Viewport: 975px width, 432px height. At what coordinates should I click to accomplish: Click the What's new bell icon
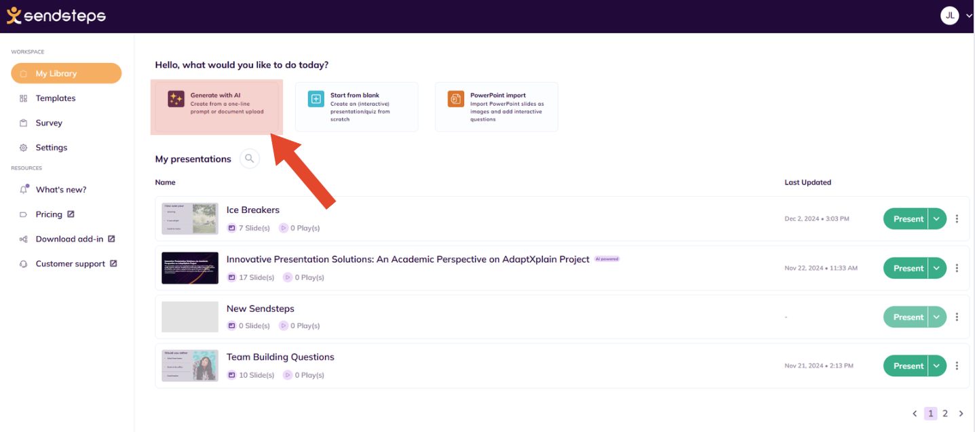point(23,189)
